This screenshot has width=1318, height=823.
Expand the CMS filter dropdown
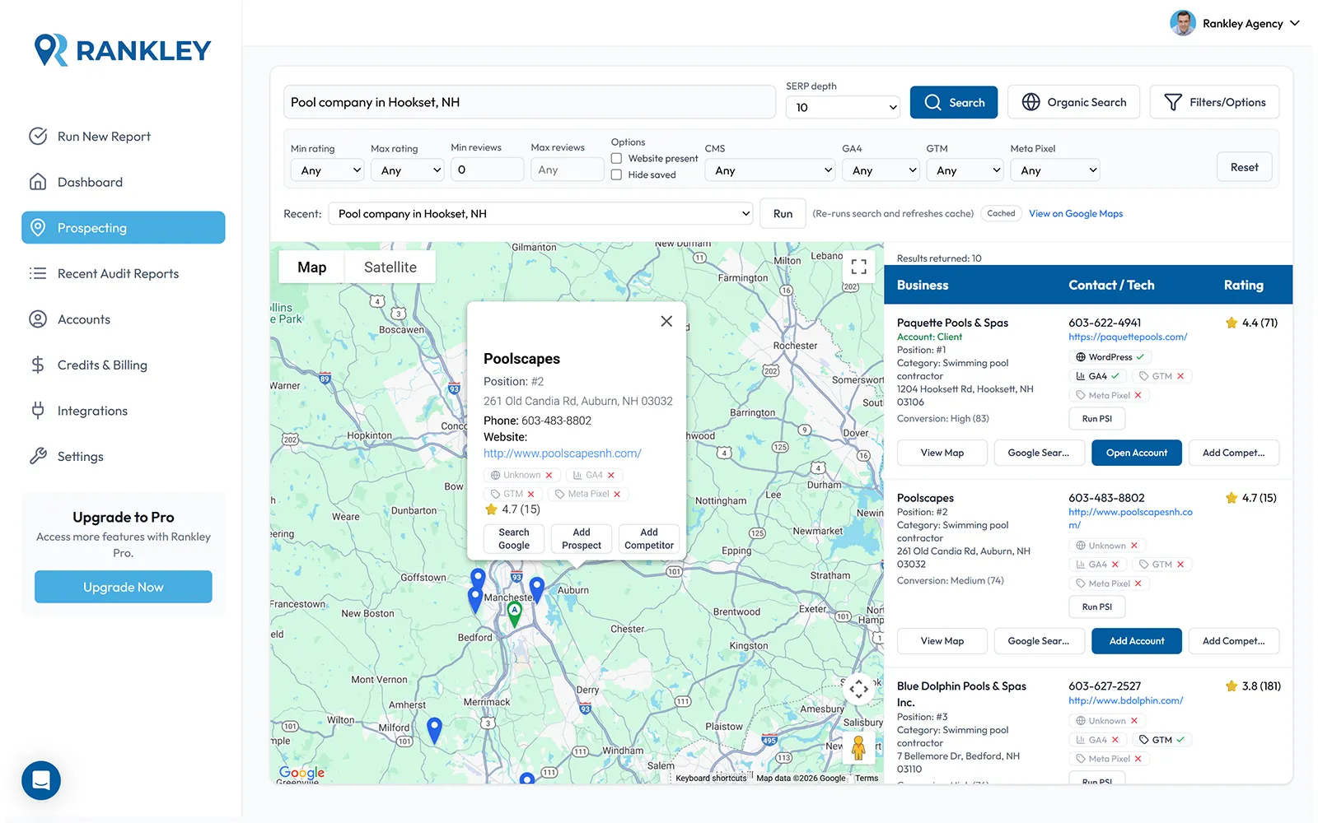click(769, 170)
